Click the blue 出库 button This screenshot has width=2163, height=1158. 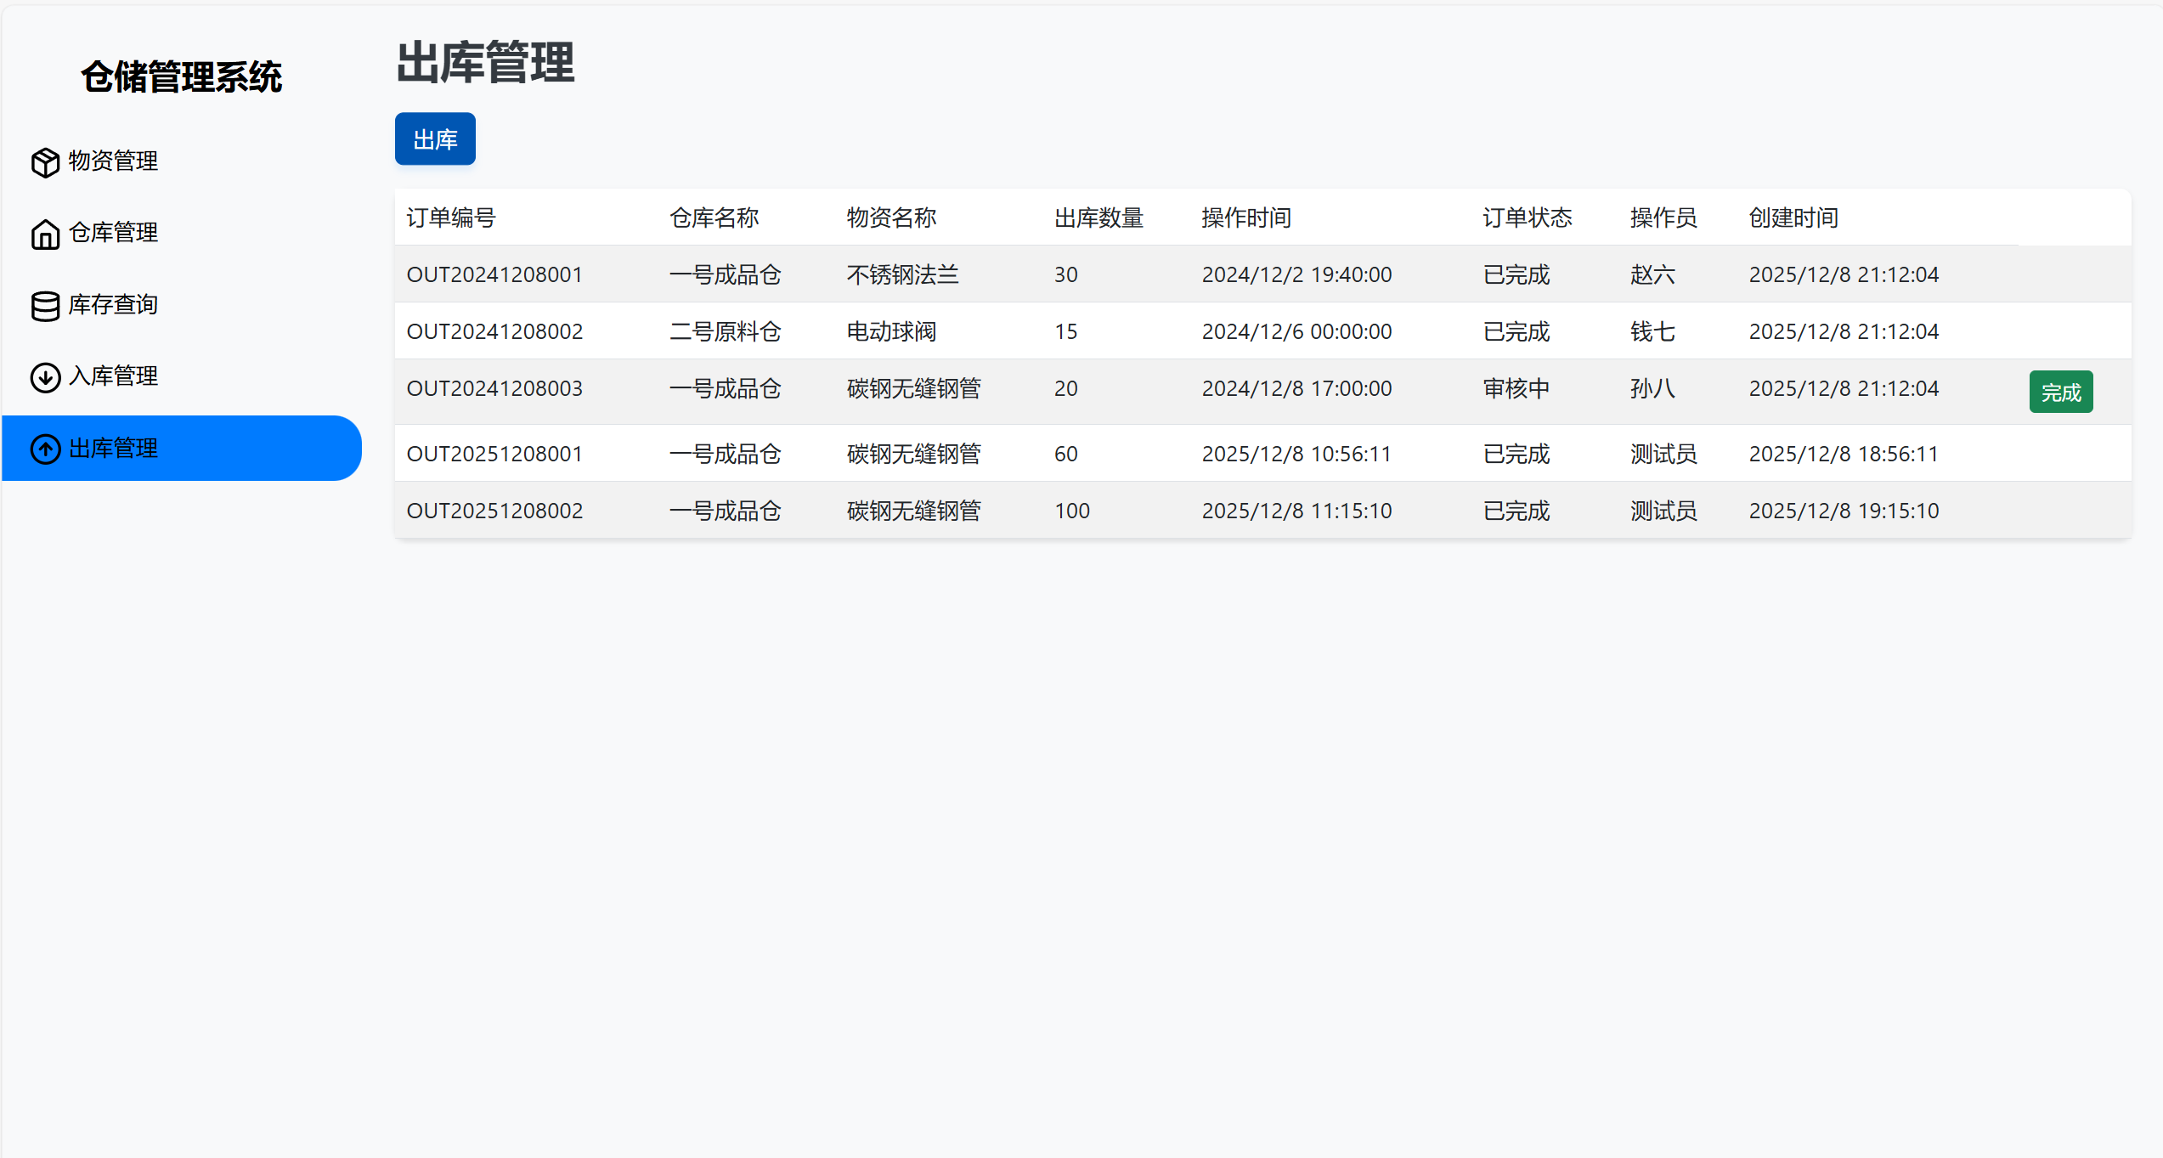[x=434, y=138]
